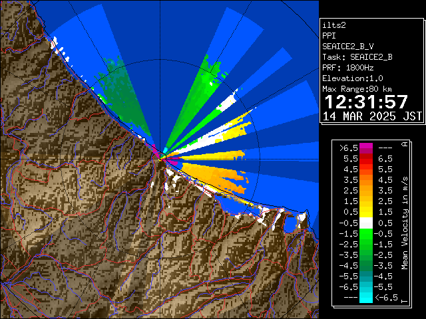Viewport: 426px width, 319px height.
Task: Click the SEAICE2_B_V product label
Action: coord(348,47)
